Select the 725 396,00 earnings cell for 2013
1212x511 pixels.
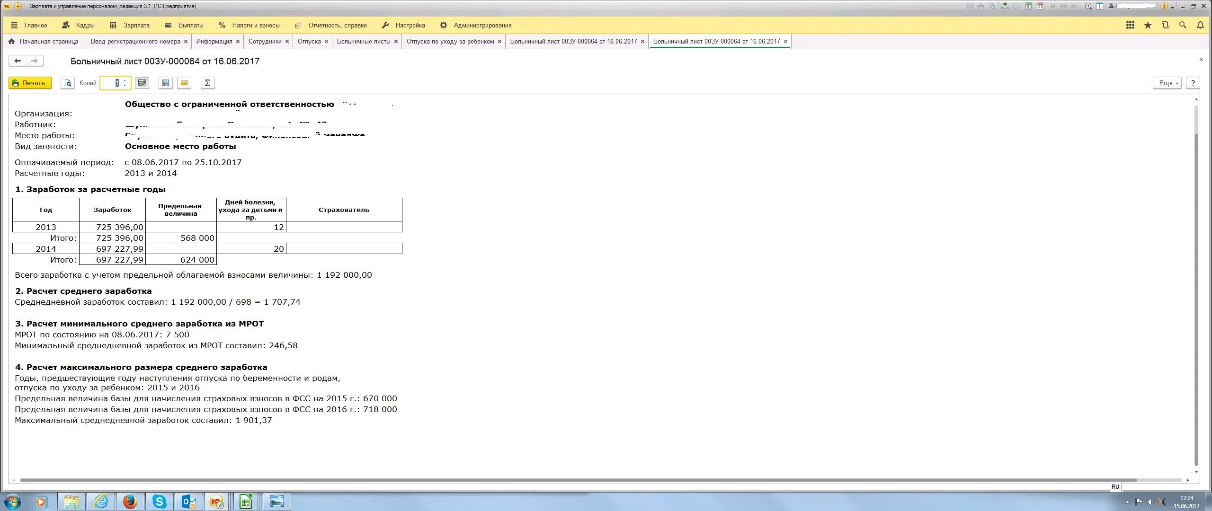click(x=112, y=227)
